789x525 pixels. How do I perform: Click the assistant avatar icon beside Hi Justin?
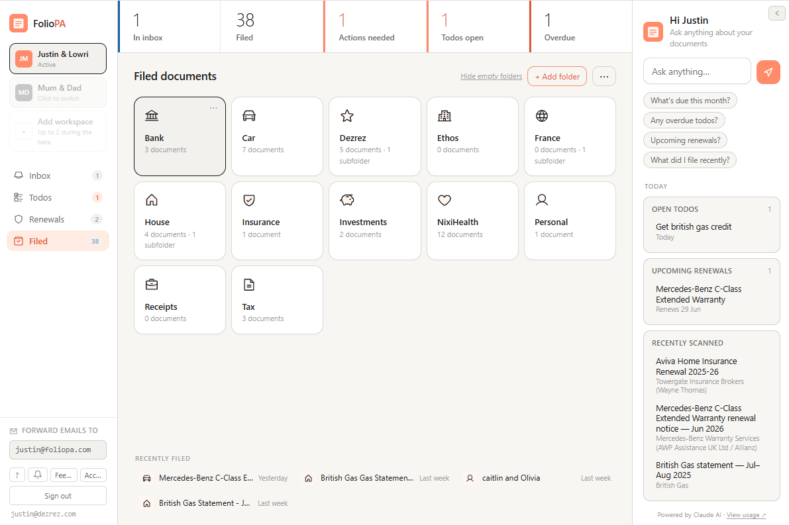653,32
